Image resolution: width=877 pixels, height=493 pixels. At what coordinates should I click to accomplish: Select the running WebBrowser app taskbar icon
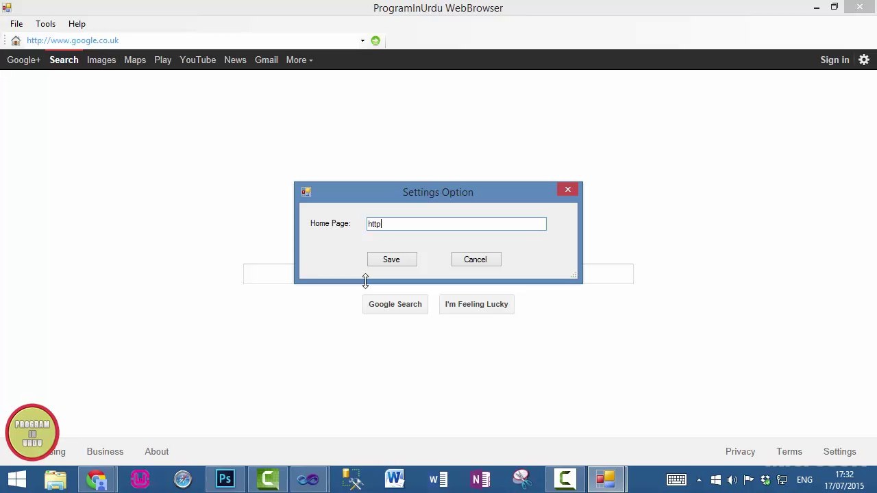pos(606,479)
